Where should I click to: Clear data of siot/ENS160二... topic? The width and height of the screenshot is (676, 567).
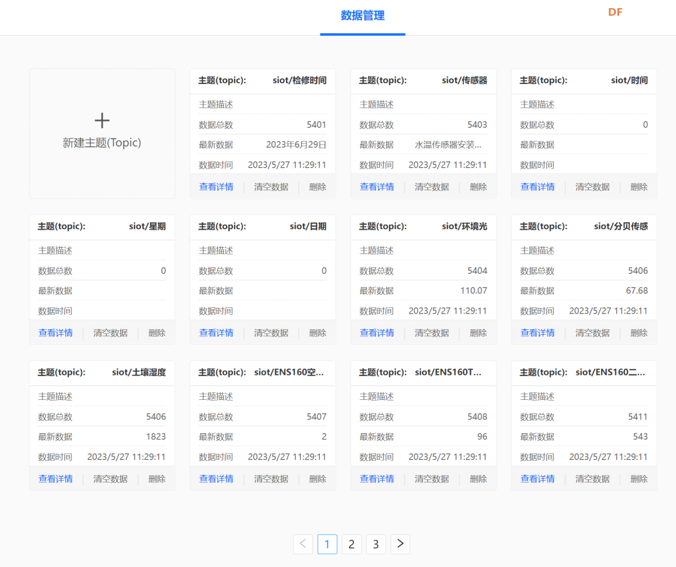[593, 479]
